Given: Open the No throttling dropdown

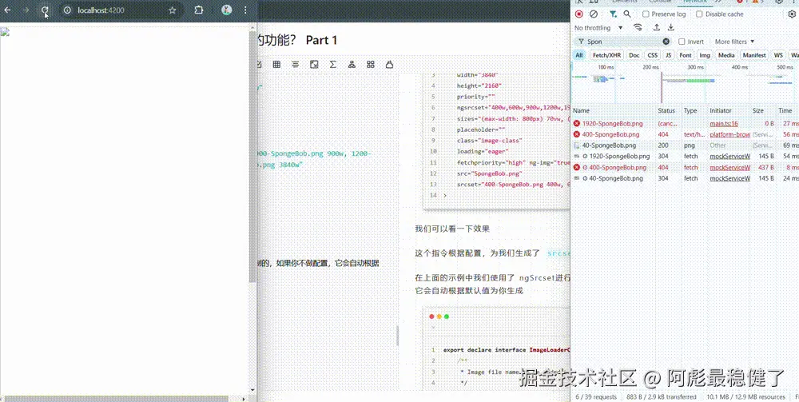Looking at the screenshot, I should 598,27.
